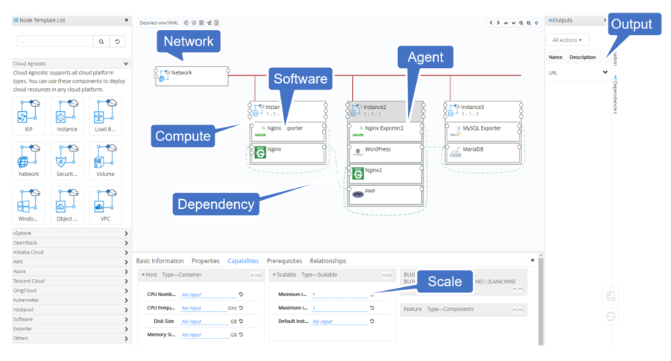Close the Node Template List panel

(126, 20)
